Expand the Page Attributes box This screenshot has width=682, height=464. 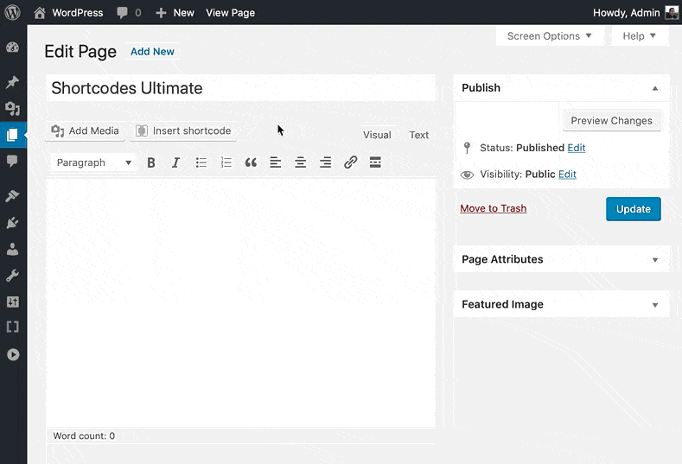point(654,259)
